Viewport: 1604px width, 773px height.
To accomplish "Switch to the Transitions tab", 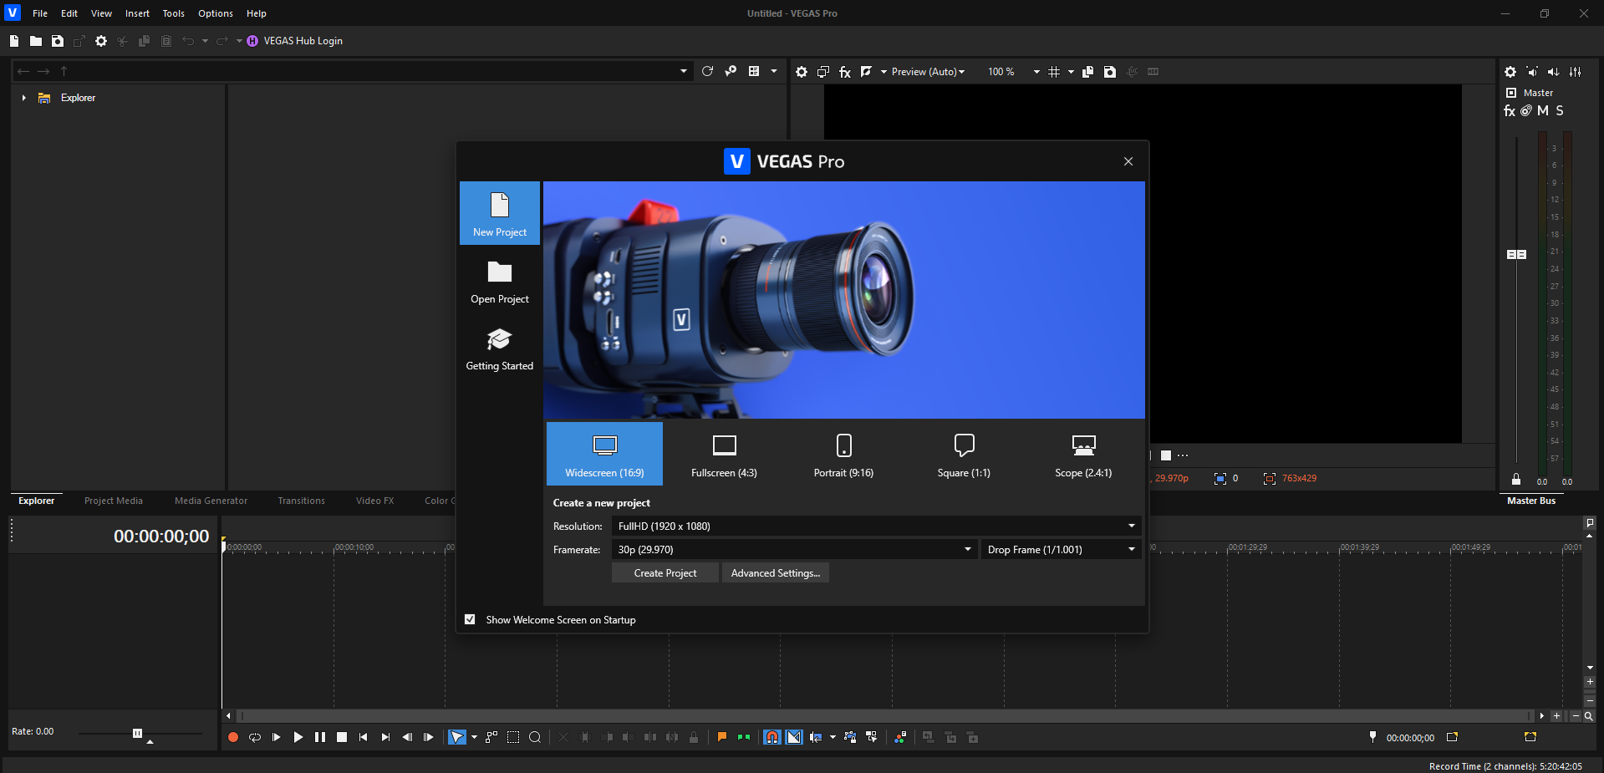I will [301, 501].
